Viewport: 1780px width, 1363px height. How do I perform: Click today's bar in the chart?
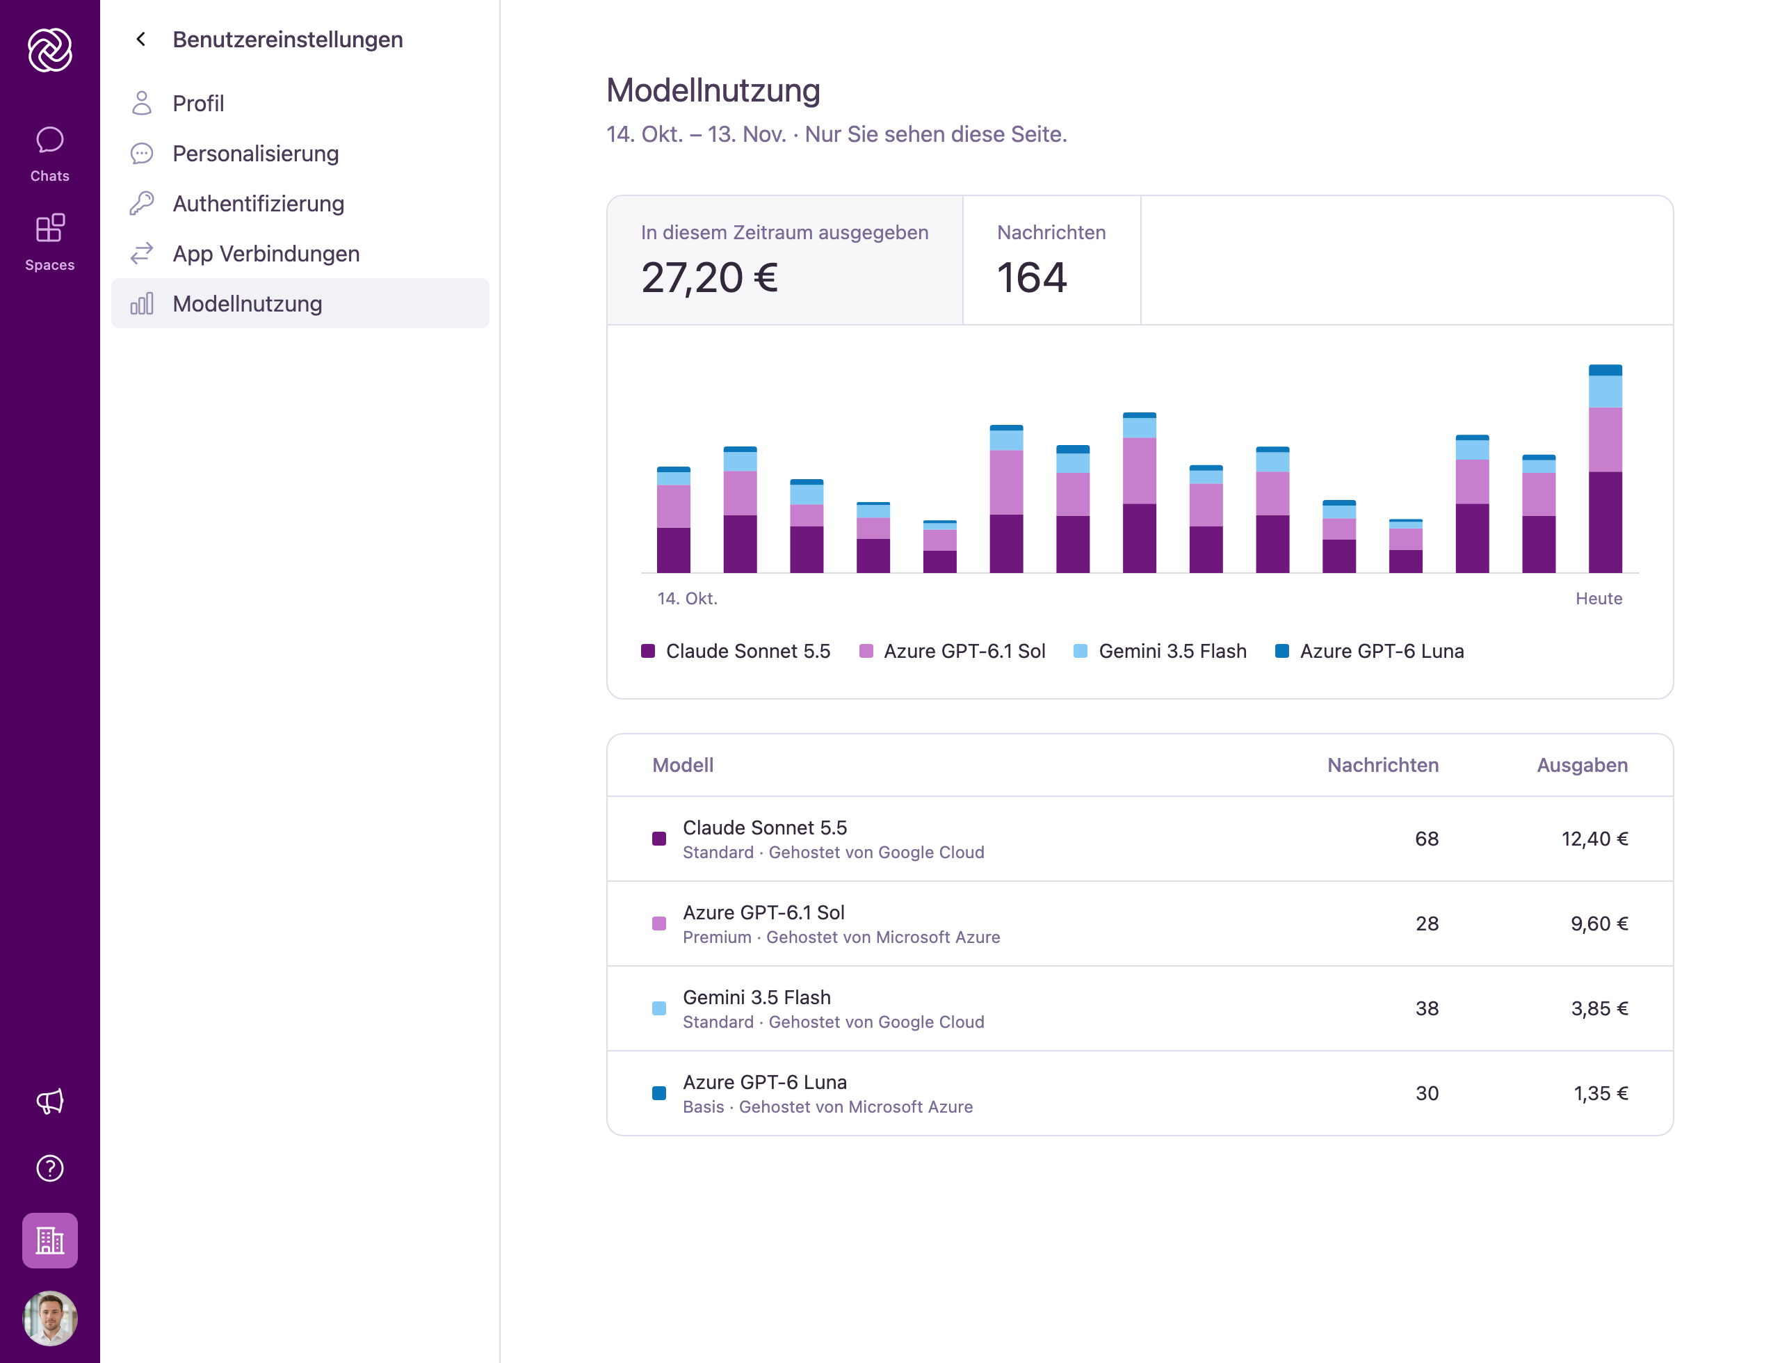click(1605, 469)
